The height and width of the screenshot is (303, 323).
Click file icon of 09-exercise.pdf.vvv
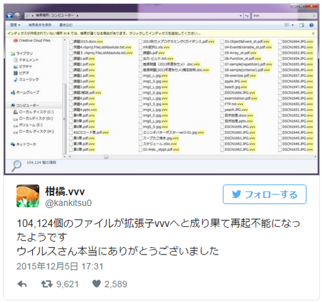222,75
